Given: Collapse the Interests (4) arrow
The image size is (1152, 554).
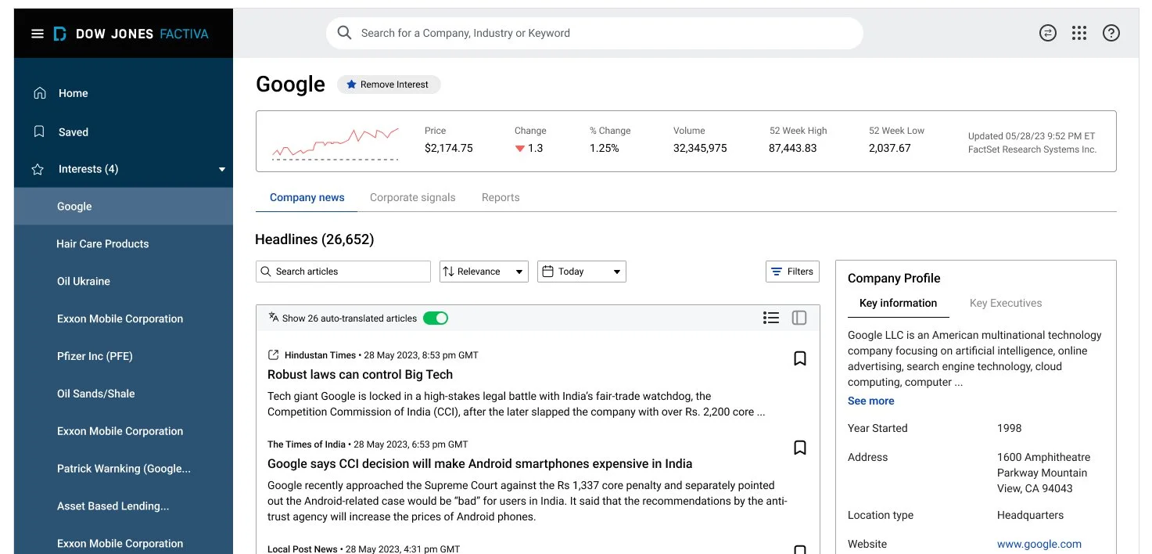Looking at the screenshot, I should (222, 169).
